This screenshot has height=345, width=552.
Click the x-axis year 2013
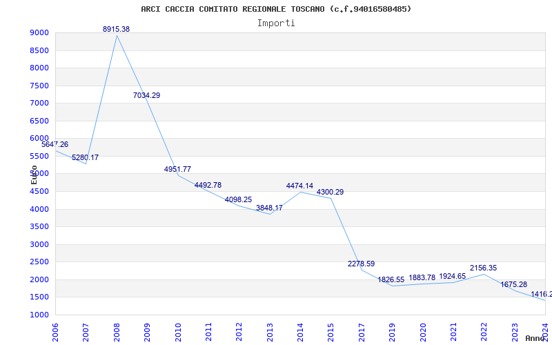[270, 332]
